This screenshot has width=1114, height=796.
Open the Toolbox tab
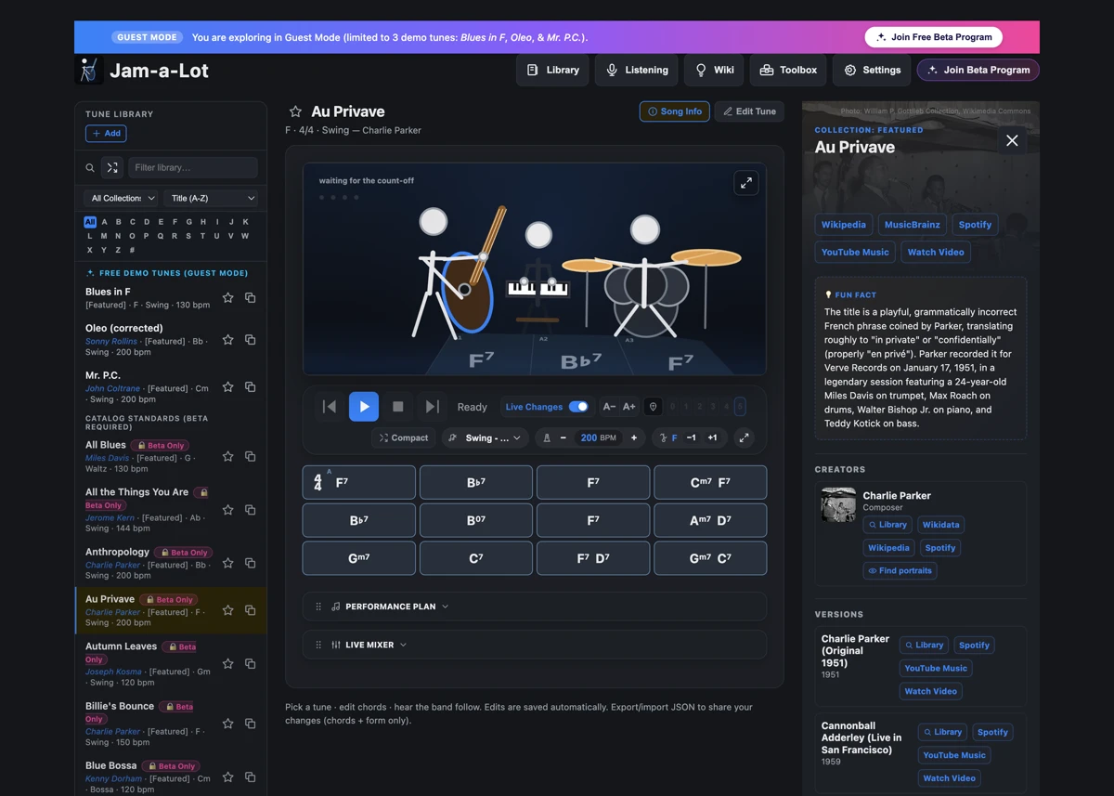(x=788, y=70)
